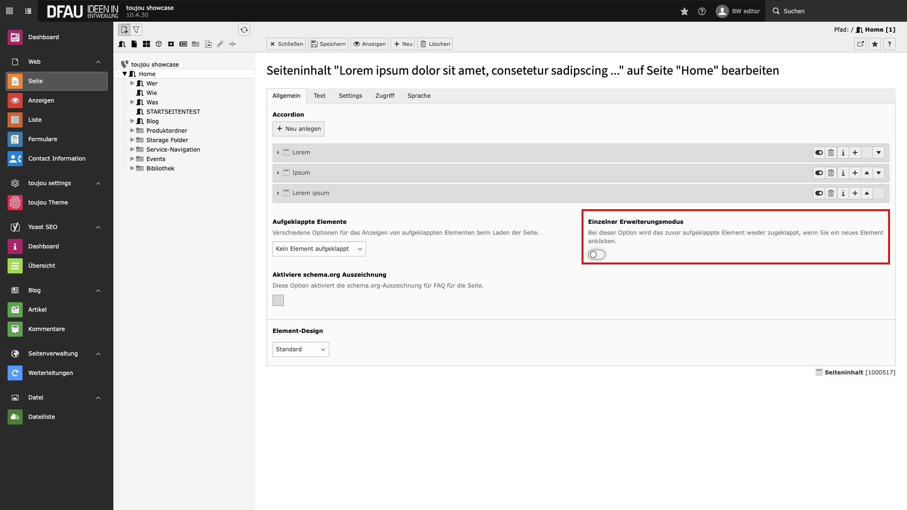Click the page tree filter icon
Image resolution: width=907 pixels, height=510 pixels.
point(136,30)
